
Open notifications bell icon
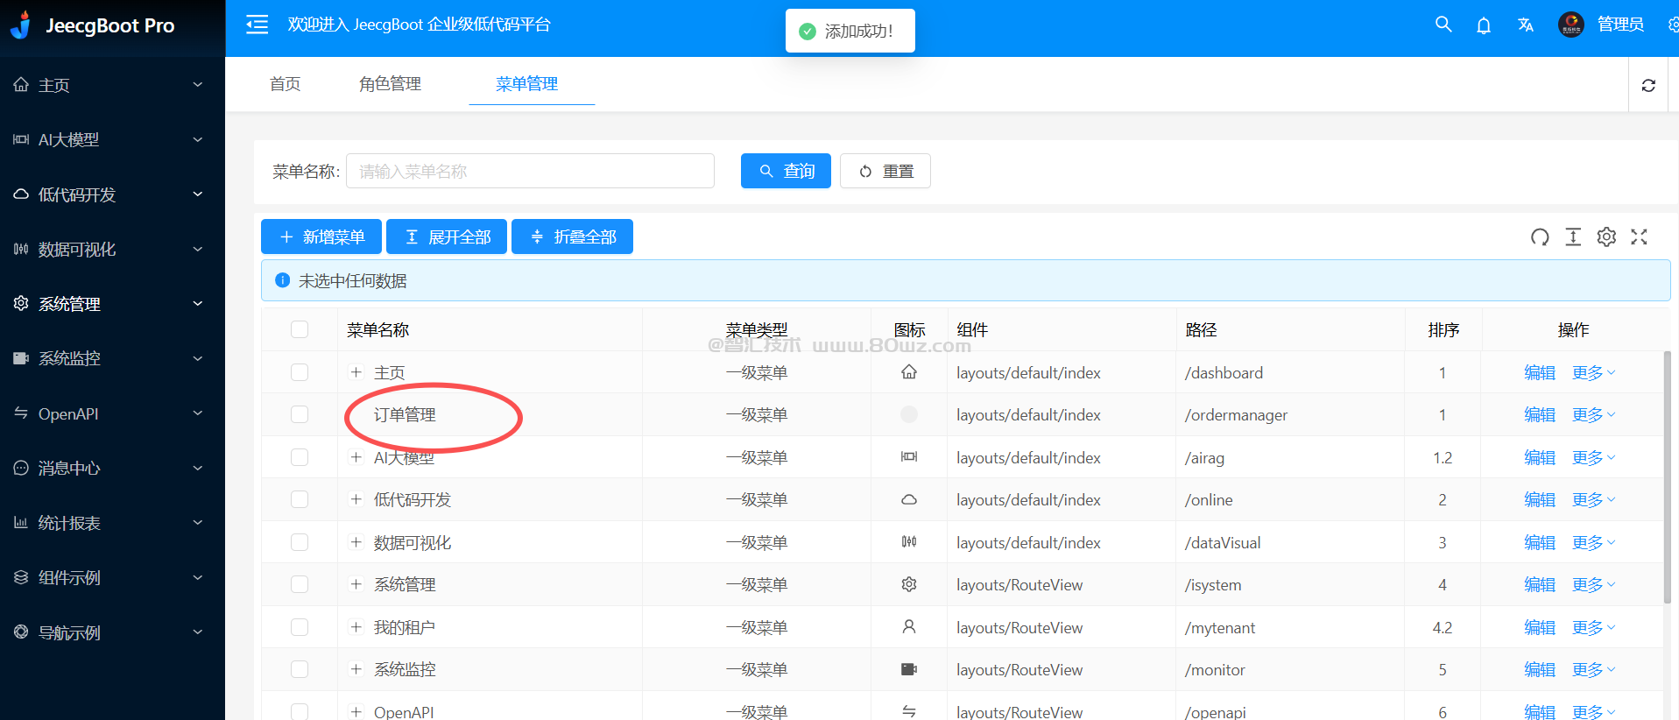pos(1484,25)
